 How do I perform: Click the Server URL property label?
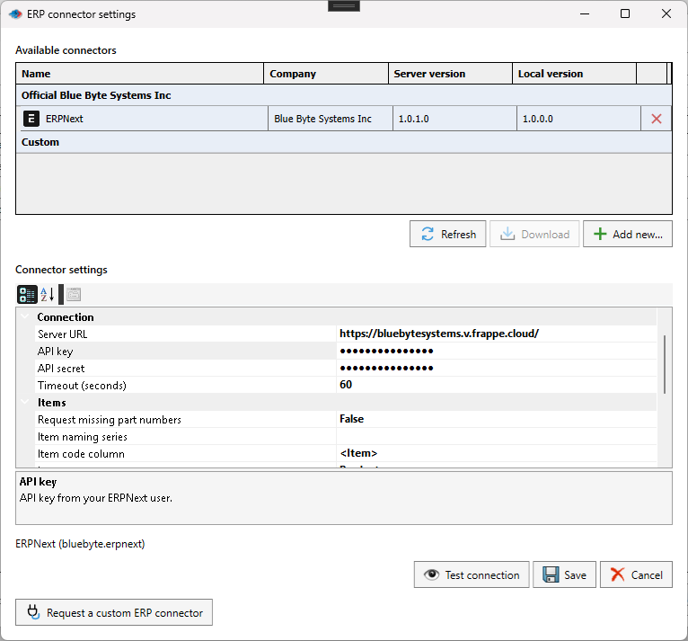coord(62,334)
